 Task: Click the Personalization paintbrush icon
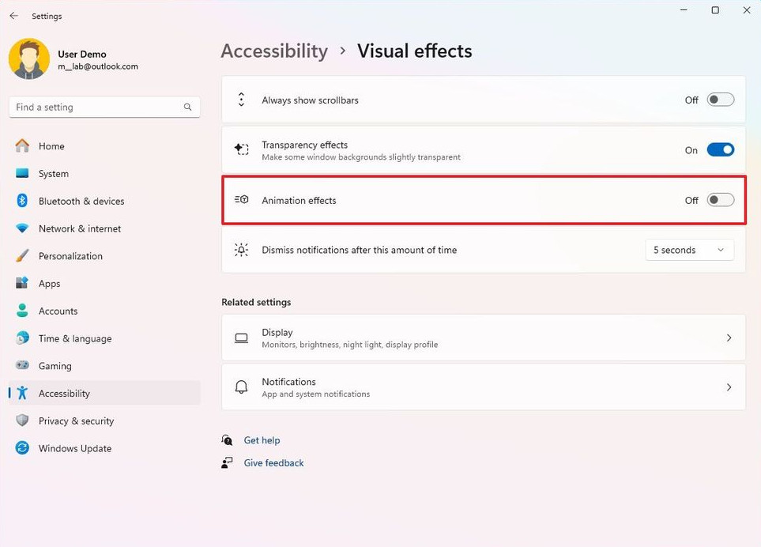tap(22, 256)
